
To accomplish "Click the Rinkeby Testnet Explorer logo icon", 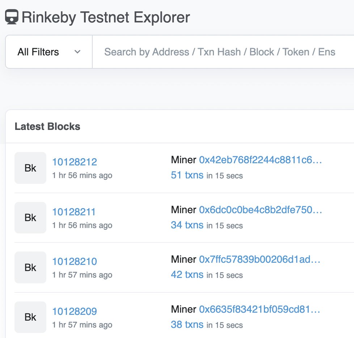I will pyautogui.click(x=11, y=17).
